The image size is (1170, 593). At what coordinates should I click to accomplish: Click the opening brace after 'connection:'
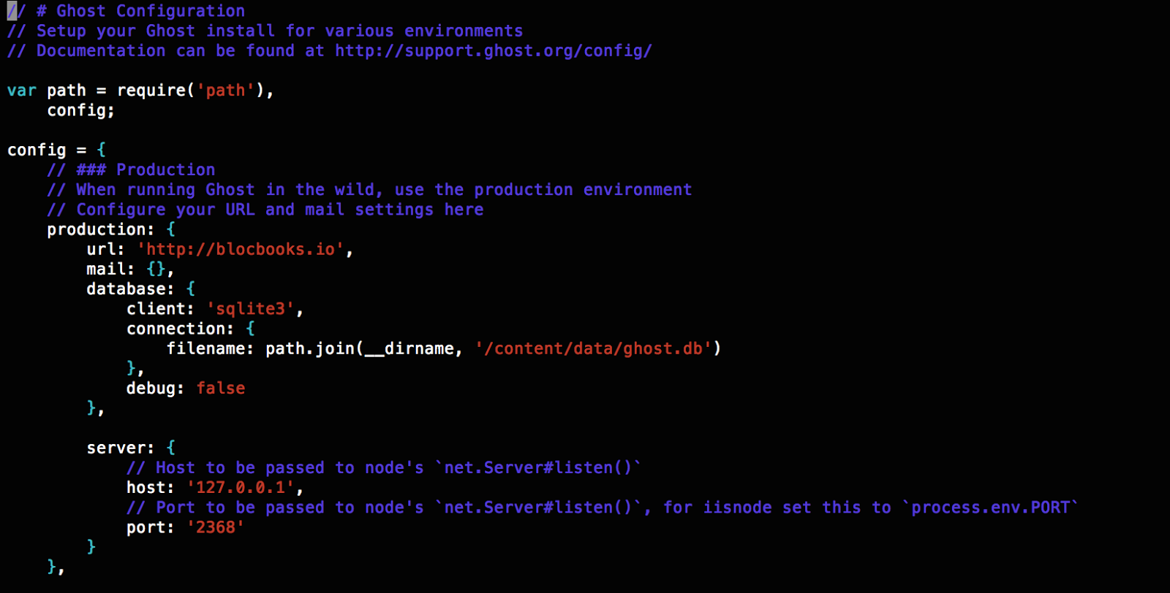tap(250, 329)
